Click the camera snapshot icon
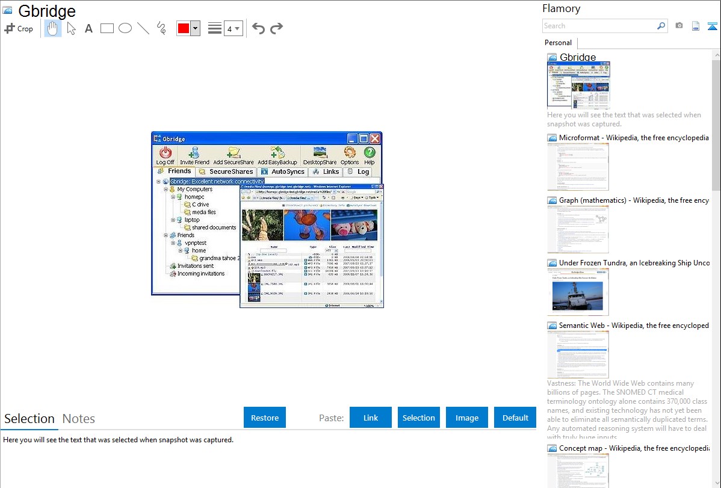 pyautogui.click(x=679, y=26)
